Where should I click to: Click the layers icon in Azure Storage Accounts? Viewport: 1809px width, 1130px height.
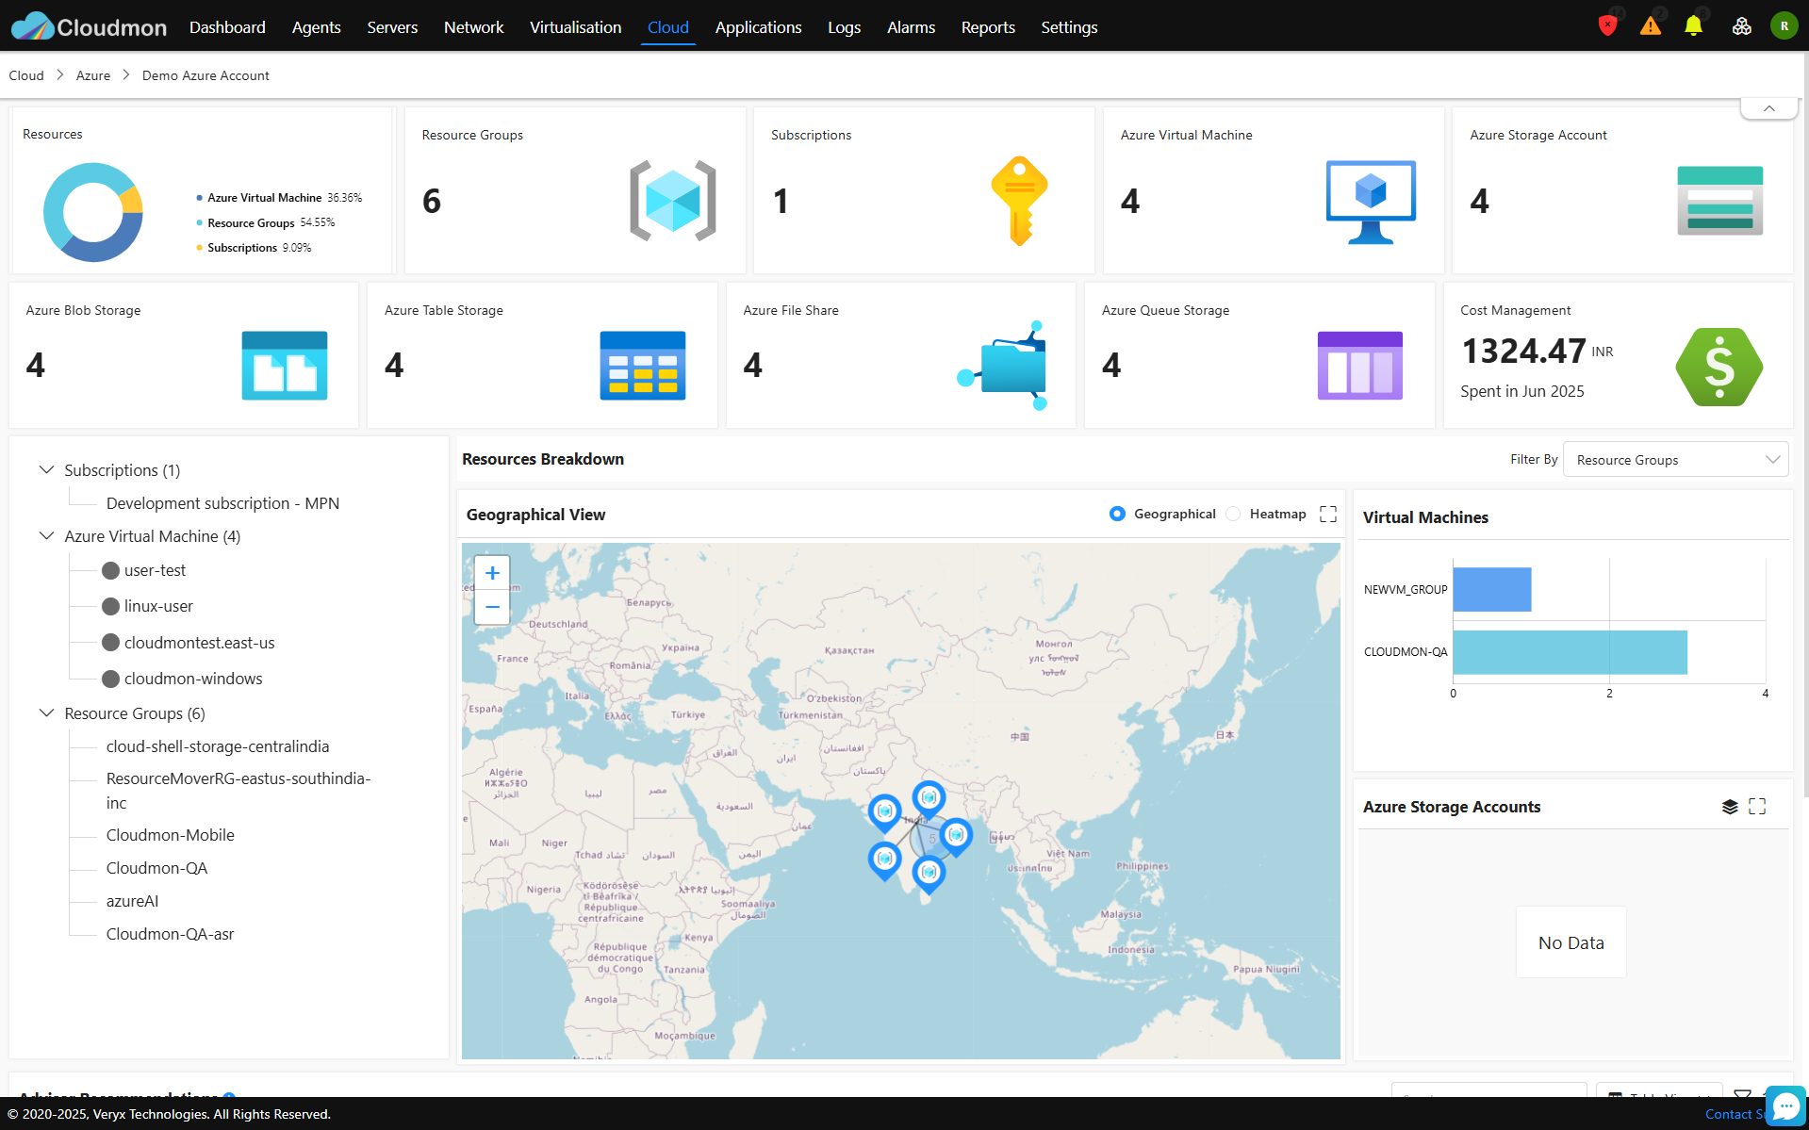[x=1730, y=807]
